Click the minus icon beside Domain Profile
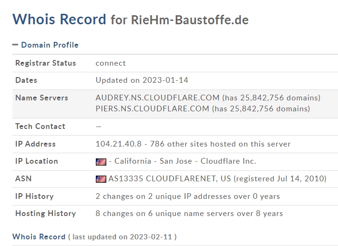The image size is (338, 246). (x=15, y=45)
